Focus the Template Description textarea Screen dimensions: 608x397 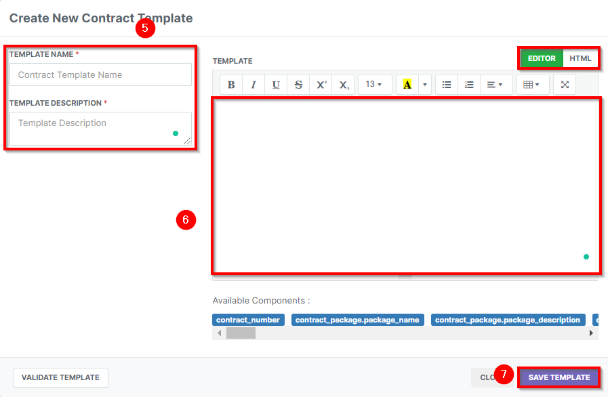(x=100, y=129)
